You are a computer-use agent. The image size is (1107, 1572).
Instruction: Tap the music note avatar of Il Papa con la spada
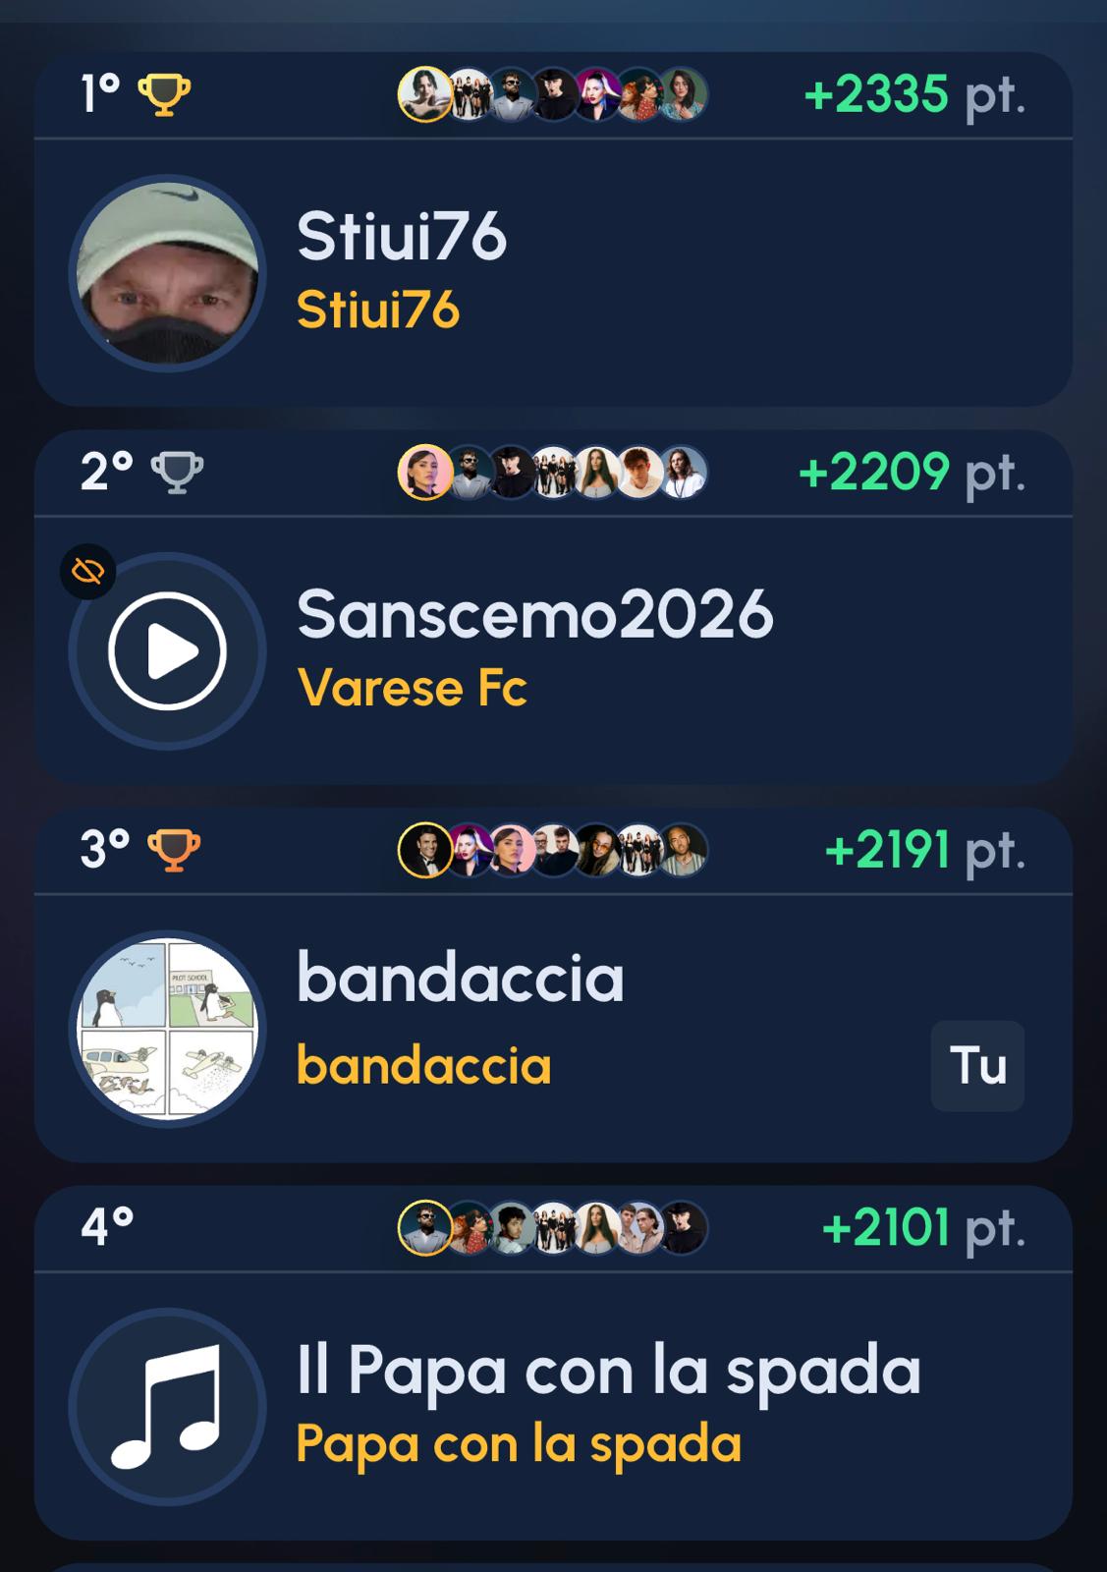(167, 1407)
